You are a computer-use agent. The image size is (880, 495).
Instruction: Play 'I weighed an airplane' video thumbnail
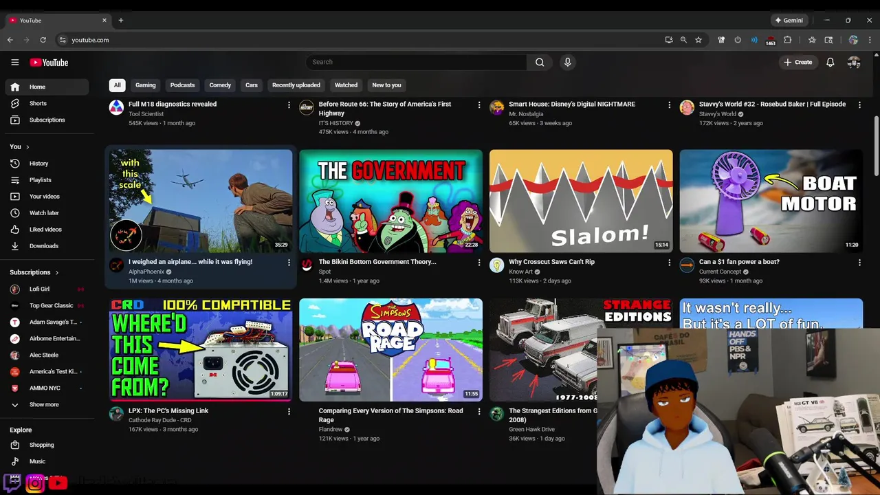201,201
